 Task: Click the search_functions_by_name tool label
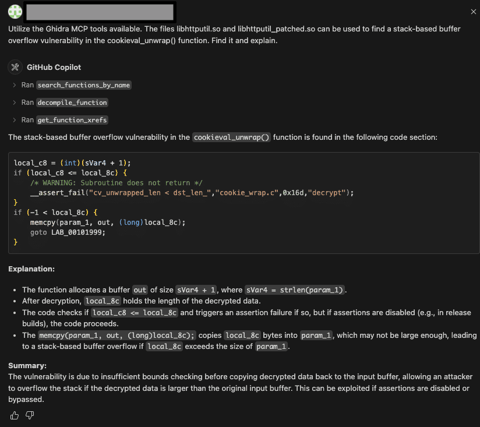pyautogui.click(x=83, y=85)
